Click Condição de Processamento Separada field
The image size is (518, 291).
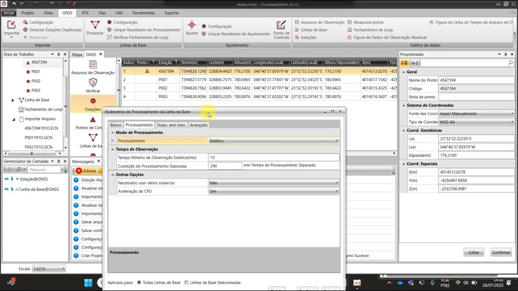pos(225,166)
